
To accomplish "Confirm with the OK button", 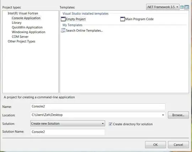I will point(155,145).
